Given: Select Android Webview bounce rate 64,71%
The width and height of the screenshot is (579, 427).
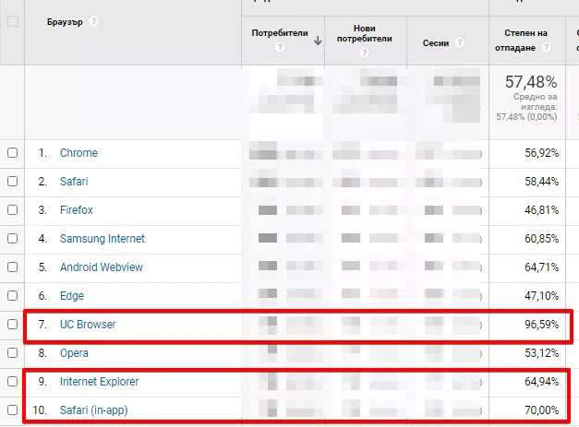Looking at the screenshot, I should pos(541,267).
